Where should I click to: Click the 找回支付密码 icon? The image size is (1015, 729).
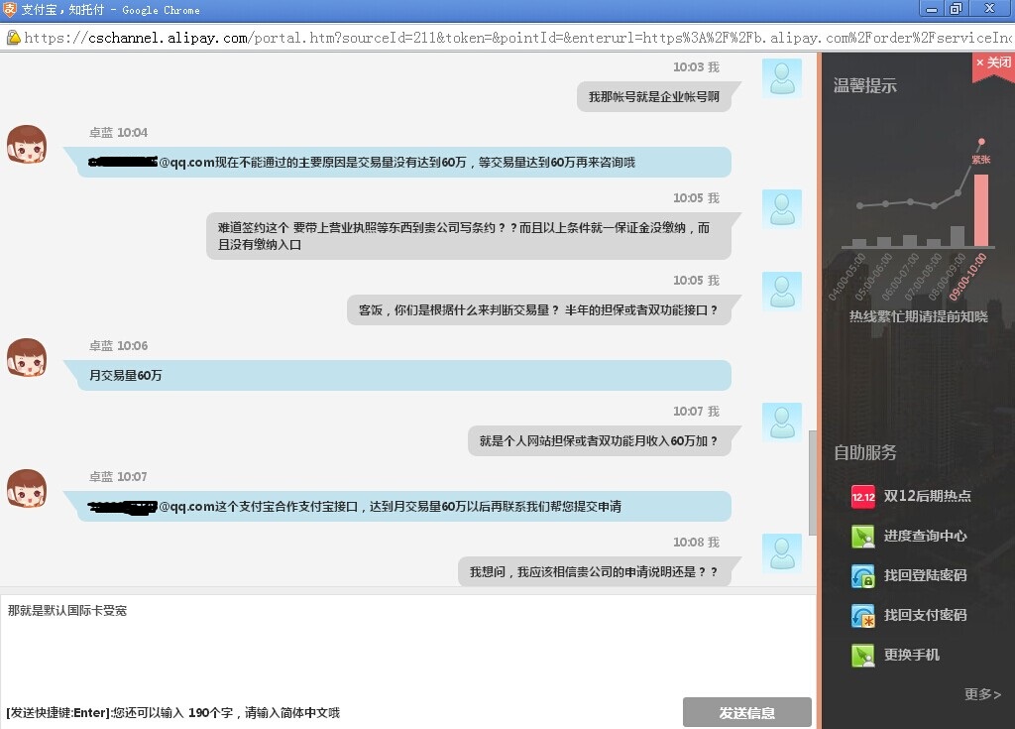[863, 615]
